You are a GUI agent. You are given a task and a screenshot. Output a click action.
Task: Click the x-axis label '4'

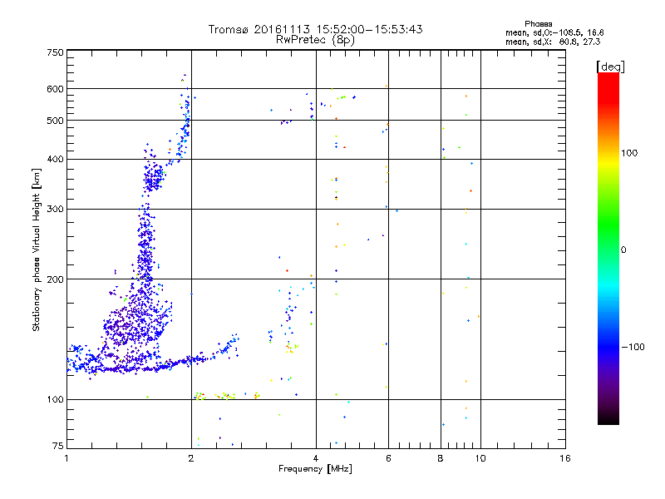tap(316, 458)
